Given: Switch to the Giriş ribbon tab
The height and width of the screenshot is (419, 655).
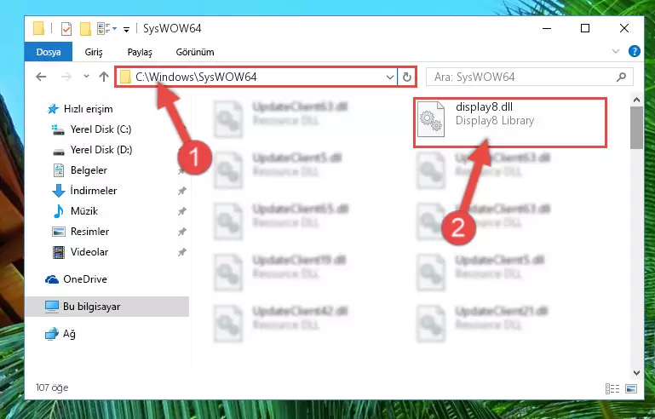Looking at the screenshot, I should pyautogui.click(x=94, y=52).
